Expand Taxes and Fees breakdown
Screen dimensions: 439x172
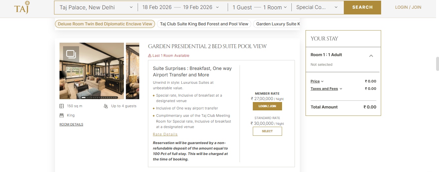point(326,89)
